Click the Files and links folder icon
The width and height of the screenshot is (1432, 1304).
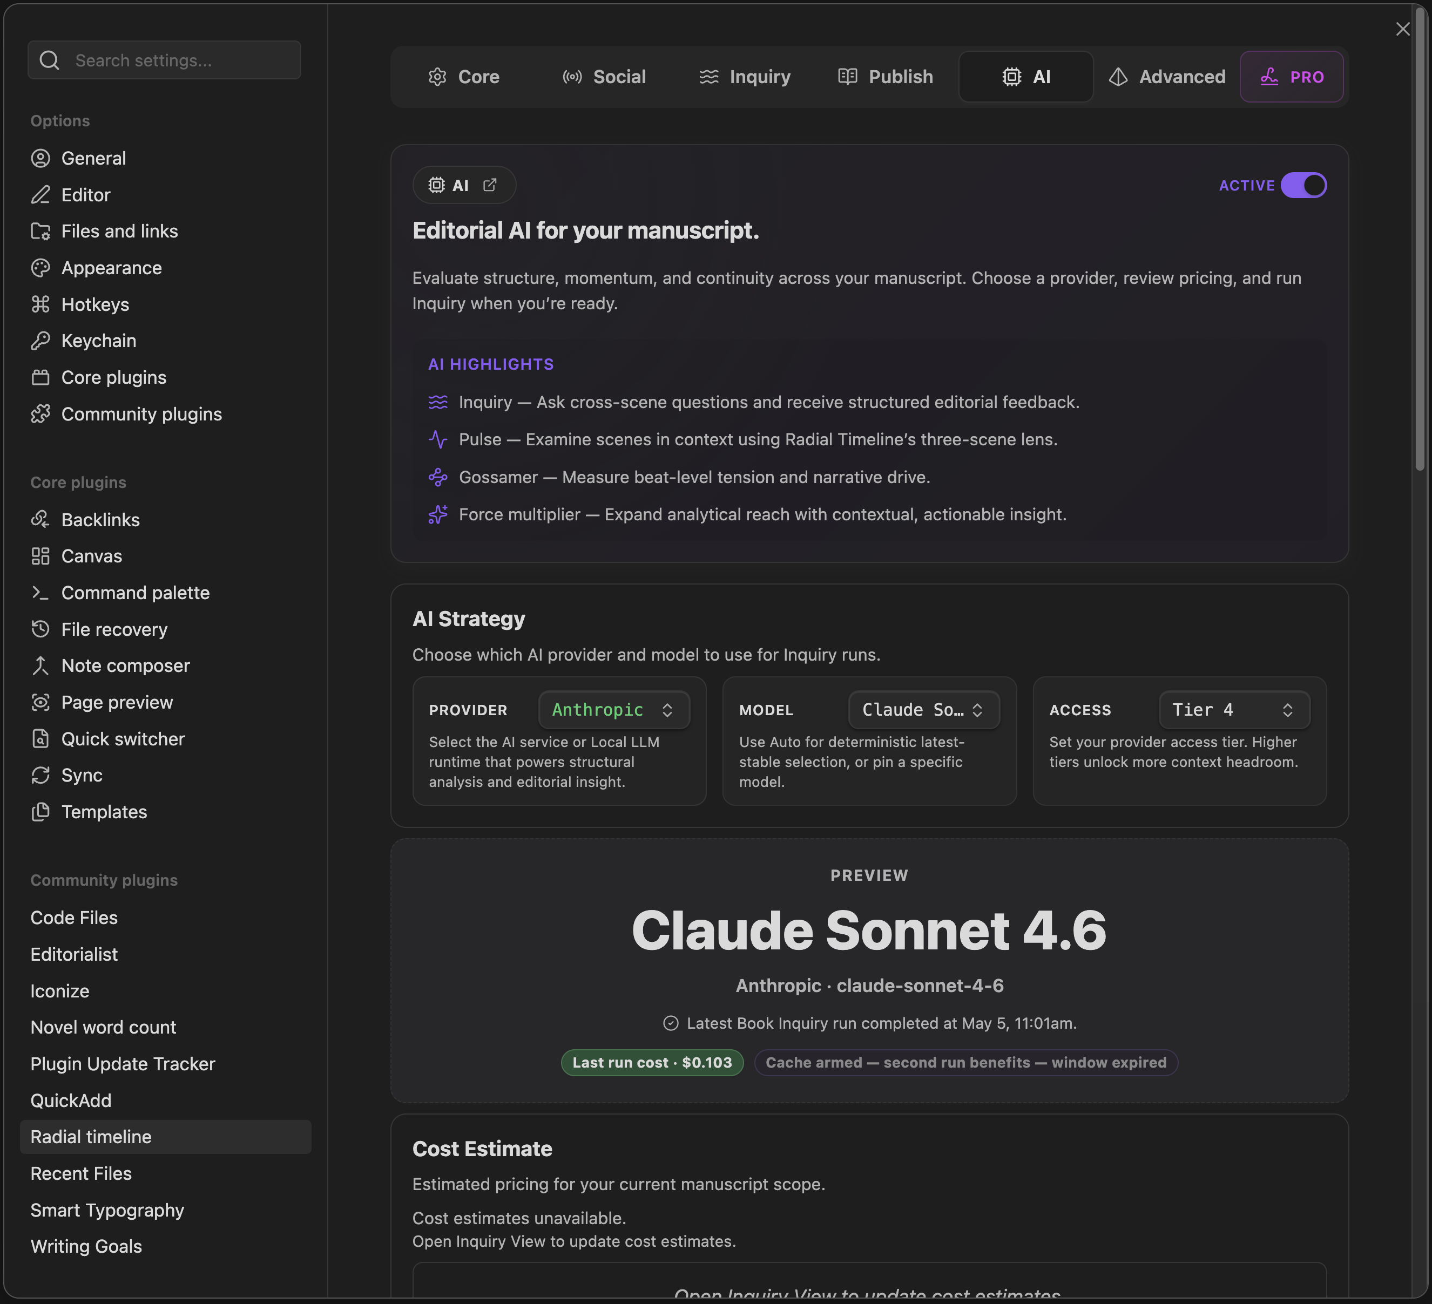click(40, 232)
